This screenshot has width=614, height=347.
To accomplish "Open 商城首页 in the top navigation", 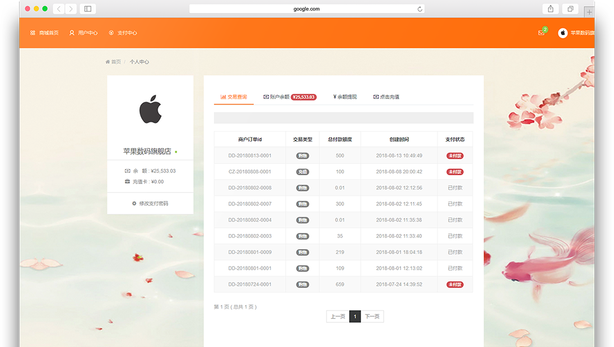I will [x=44, y=33].
